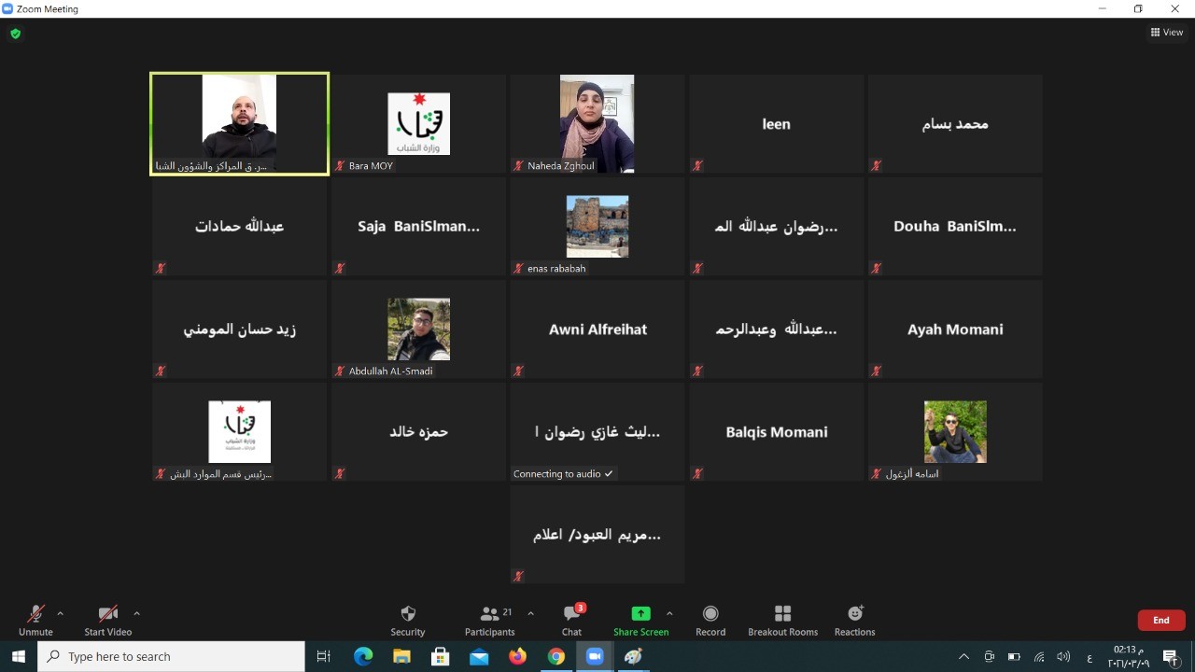Viewport: 1195px width, 672px height.
Task: Click the green encryption shield icon
Action: pyautogui.click(x=15, y=34)
